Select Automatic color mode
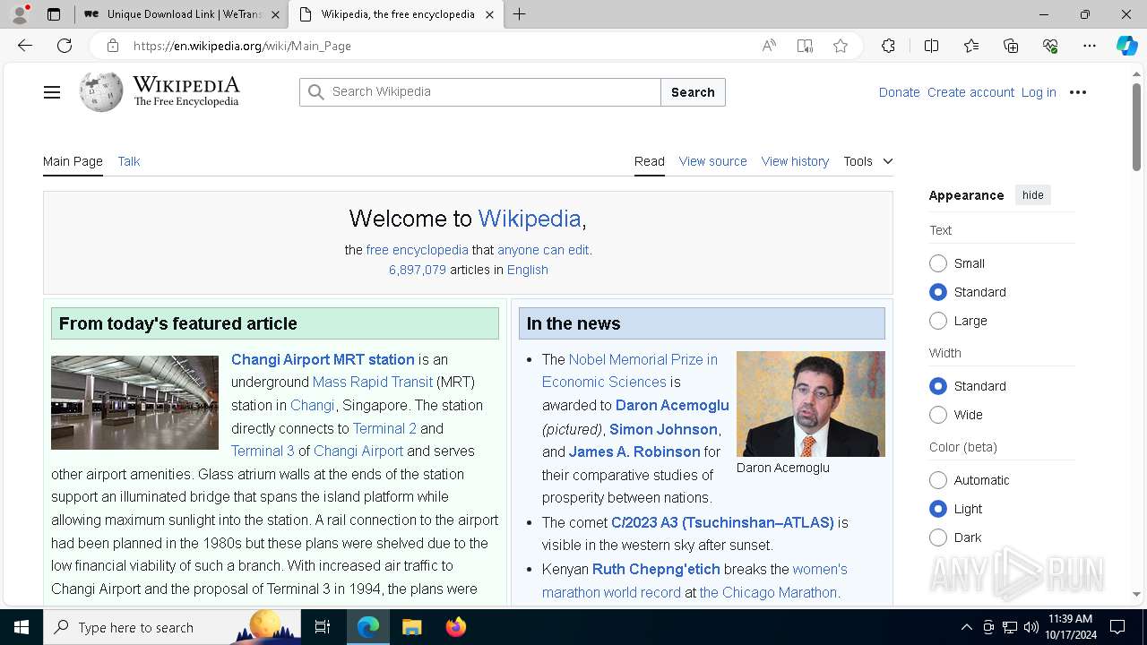 point(938,480)
